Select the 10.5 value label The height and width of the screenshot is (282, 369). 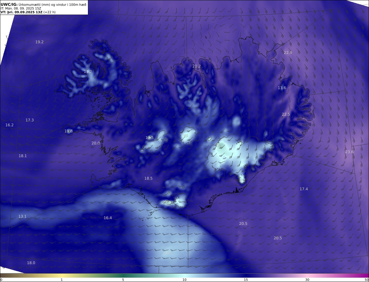tap(150, 138)
